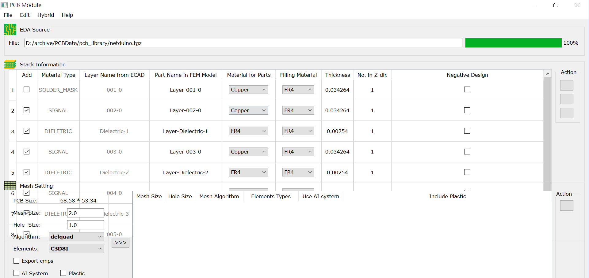Tick Negative Design for Layer-Dielectric-1
589x278 pixels.
pos(467,131)
